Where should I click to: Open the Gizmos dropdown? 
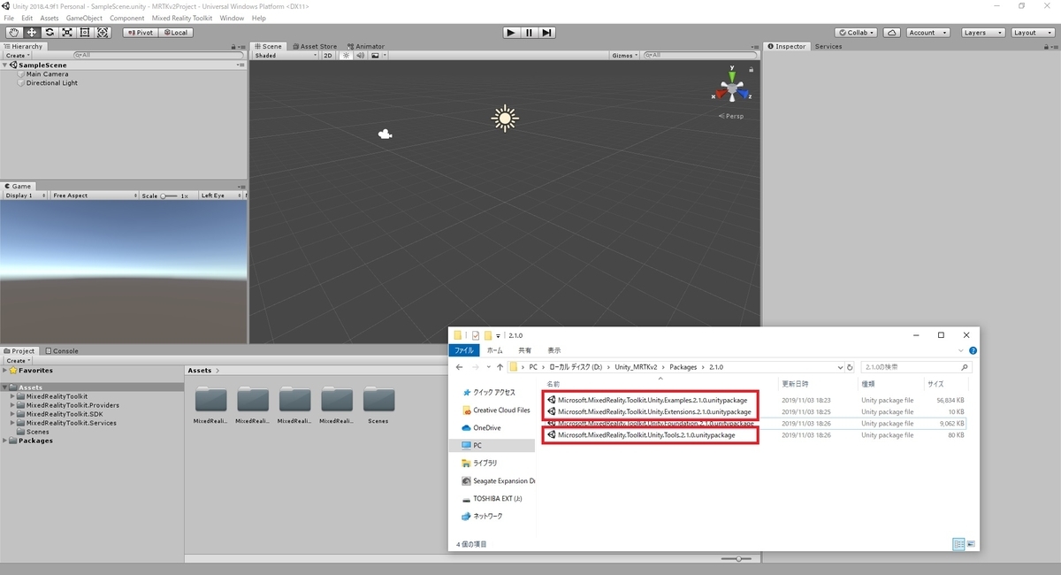click(x=624, y=55)
